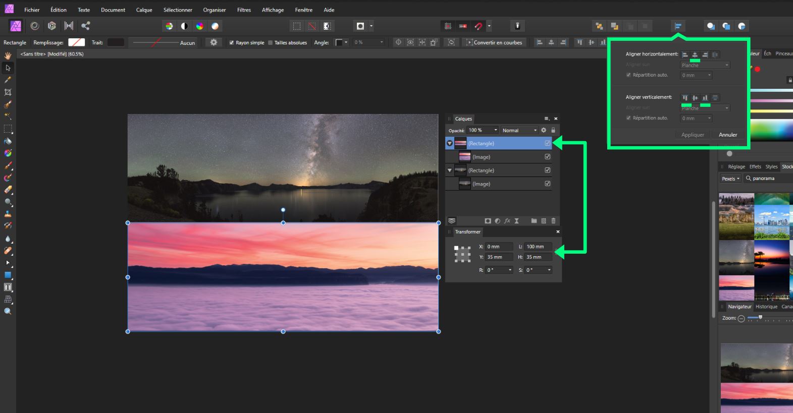
Task: Select the Crop tool
Action: pos(8,92)
